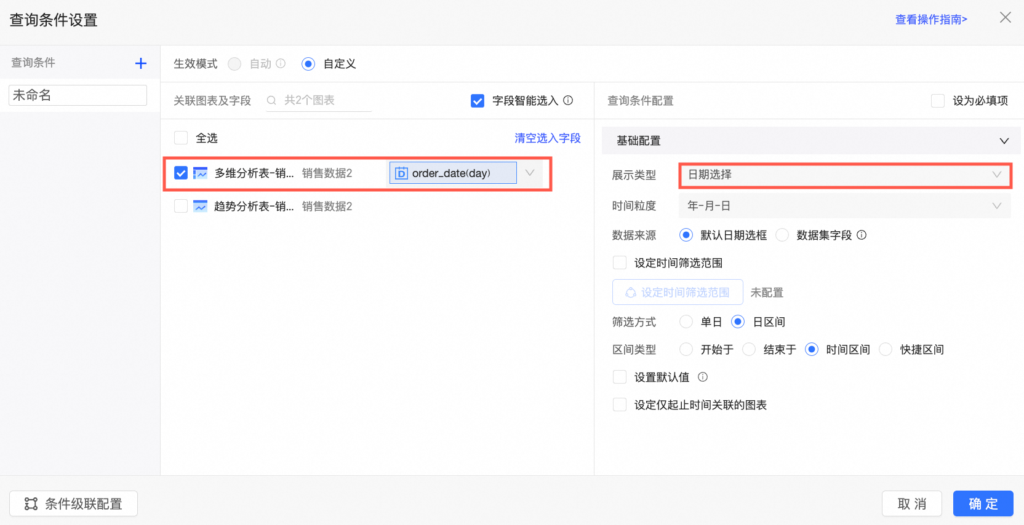Open the 时间粒度 dropdown showing 年-月-日
The image size is (1024, 525).
[845, 206]
